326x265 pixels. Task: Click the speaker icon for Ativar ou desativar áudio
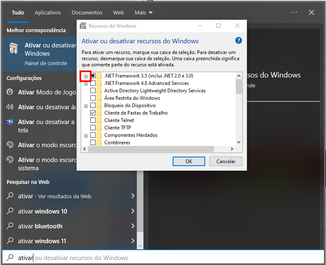tap(10, 107)
